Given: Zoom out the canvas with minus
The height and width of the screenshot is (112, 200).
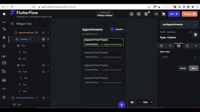Looking at the screenshot, I should tap(139, 102).
